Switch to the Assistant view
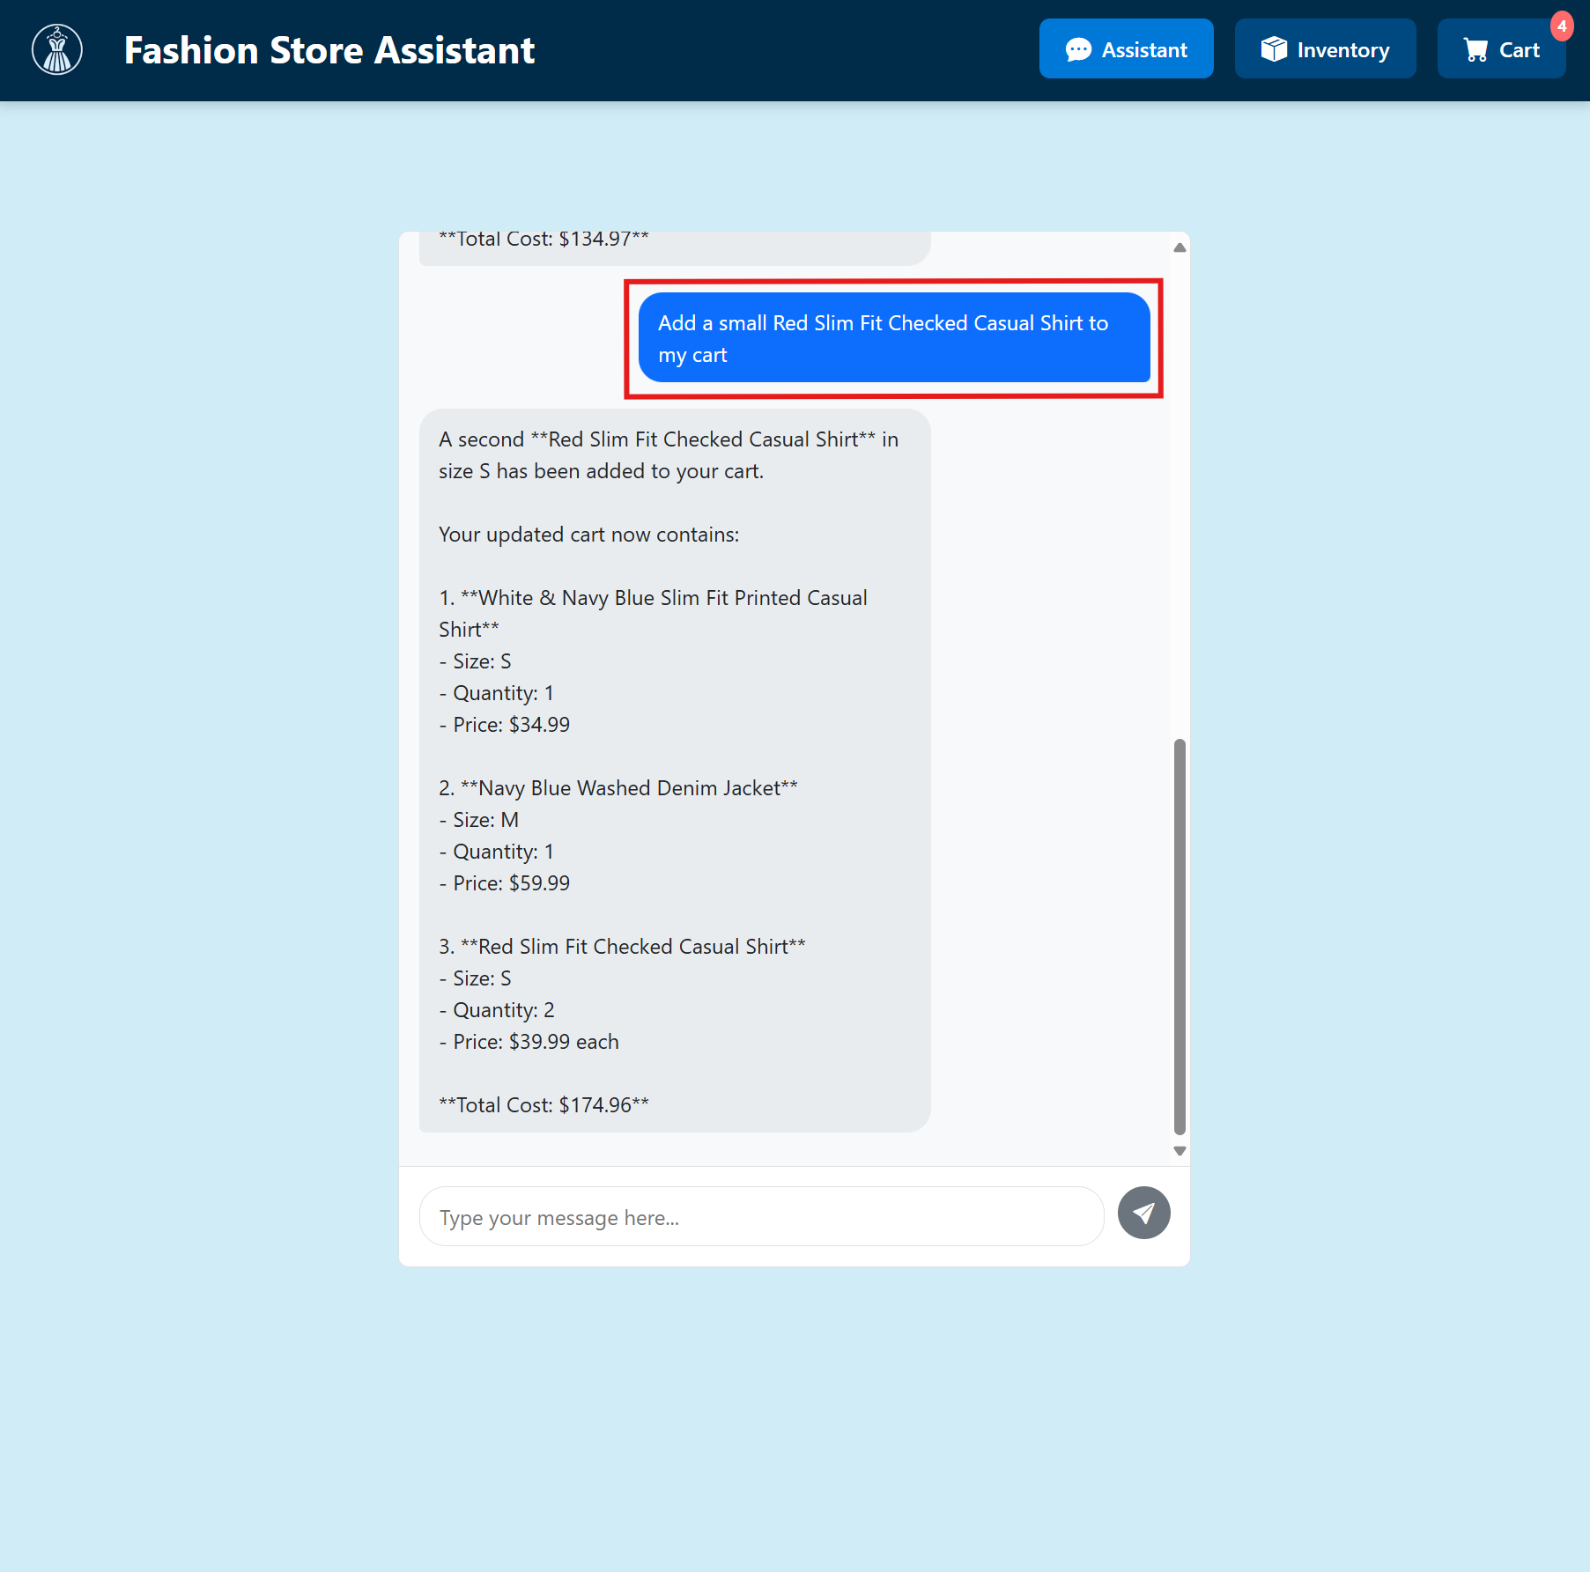The width and height of the screenshot is (1590, 1572). [x=1126, y=49]
